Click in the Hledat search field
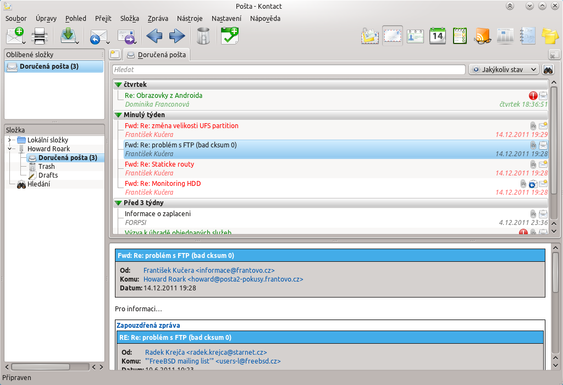Image resolution: width=563 pixels, height=385 pixels. point(289,70)
